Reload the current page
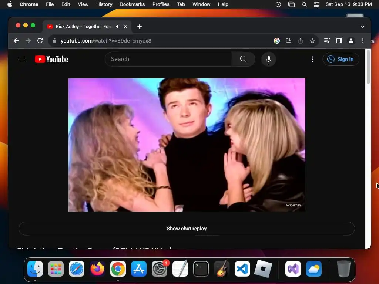This screenshot has width=379, height=284. 40,41
